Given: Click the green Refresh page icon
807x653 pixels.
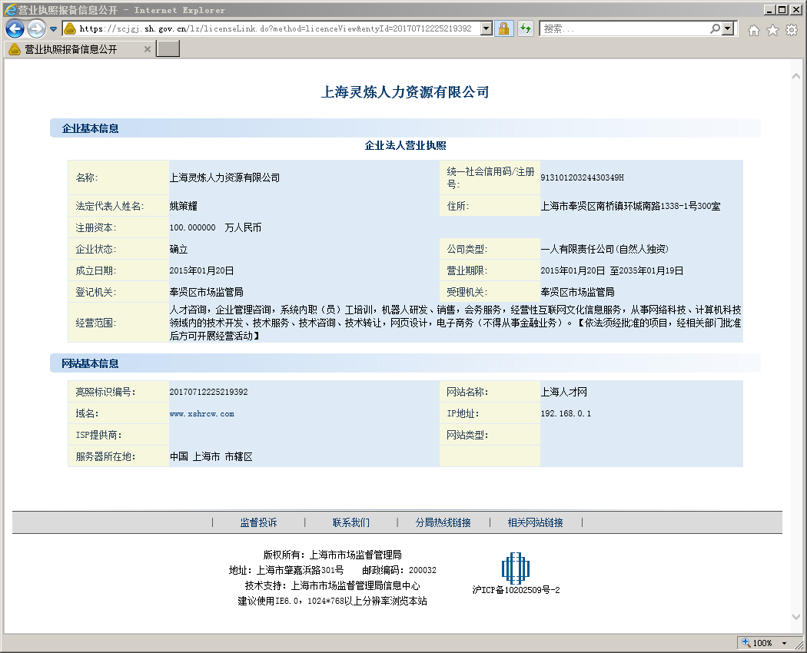Looking at the screenshot, I should [x=526, y=29].
